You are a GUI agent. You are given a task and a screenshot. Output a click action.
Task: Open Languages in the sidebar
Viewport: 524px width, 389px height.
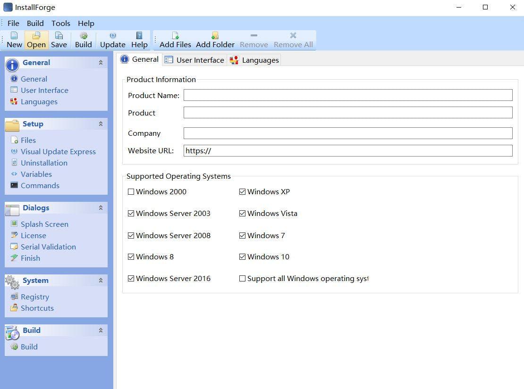coord(39,101)
